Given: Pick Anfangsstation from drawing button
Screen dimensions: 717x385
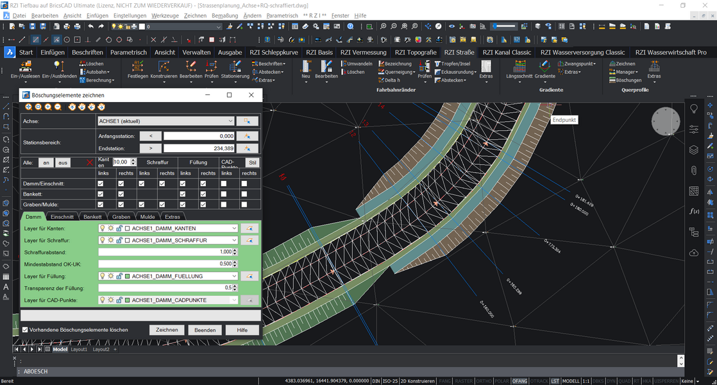Looking at the screenshot, I should 247,136.
